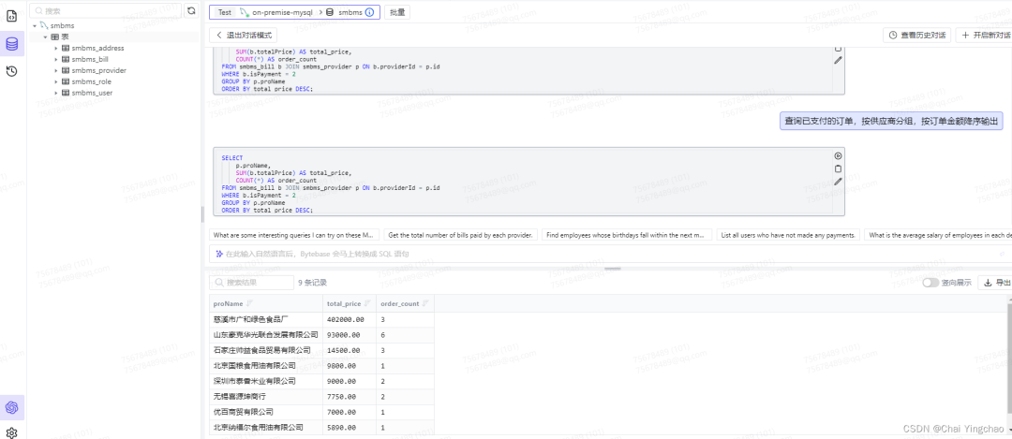Click the smbms_provider table icon
This screenshot has width=1012, height=439.
click(x=66, y=70)
